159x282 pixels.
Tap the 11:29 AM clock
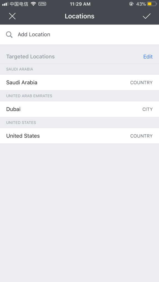point(80,4)
